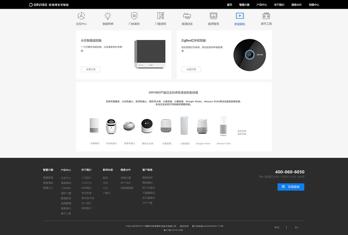The width and height of the screenshot is (348, 235).
Task: Open 产品中心 in top navigation
Action: pyautogui.click(x=262, y=5)
